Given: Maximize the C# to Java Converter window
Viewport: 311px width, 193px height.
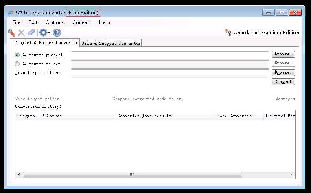Looking at the screenshot, I should click(x=282, y=13).
